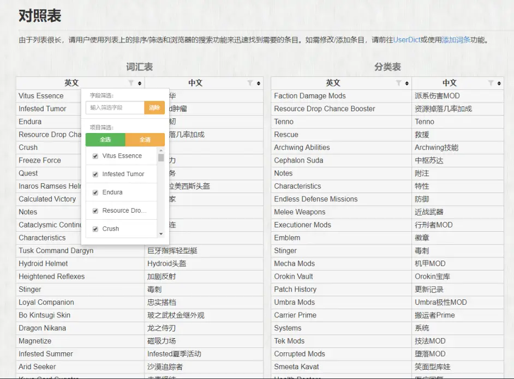Select the Loyal Companion cell
Image resolution: width=514 pixels, height=379 pixels.
click(x=80, y=302)
